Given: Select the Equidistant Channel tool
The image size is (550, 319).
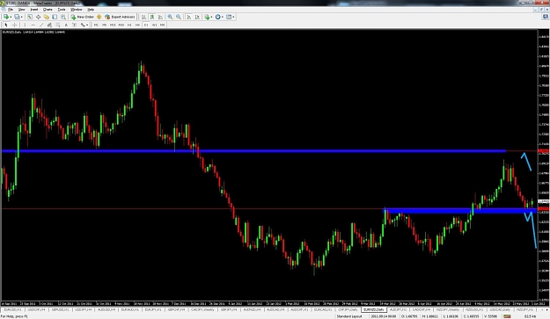Looking at the screenshot, I should point(49,25).
